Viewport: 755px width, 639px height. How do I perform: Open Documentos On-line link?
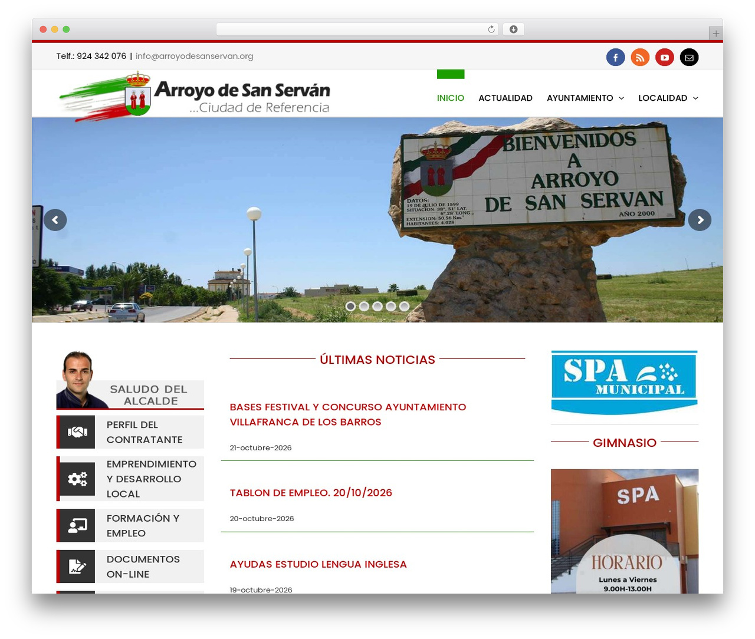(143, 566)
